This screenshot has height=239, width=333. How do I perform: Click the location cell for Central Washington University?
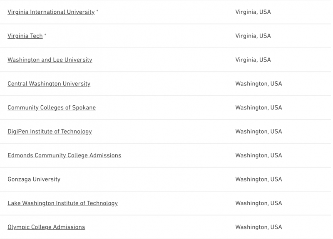258,84
